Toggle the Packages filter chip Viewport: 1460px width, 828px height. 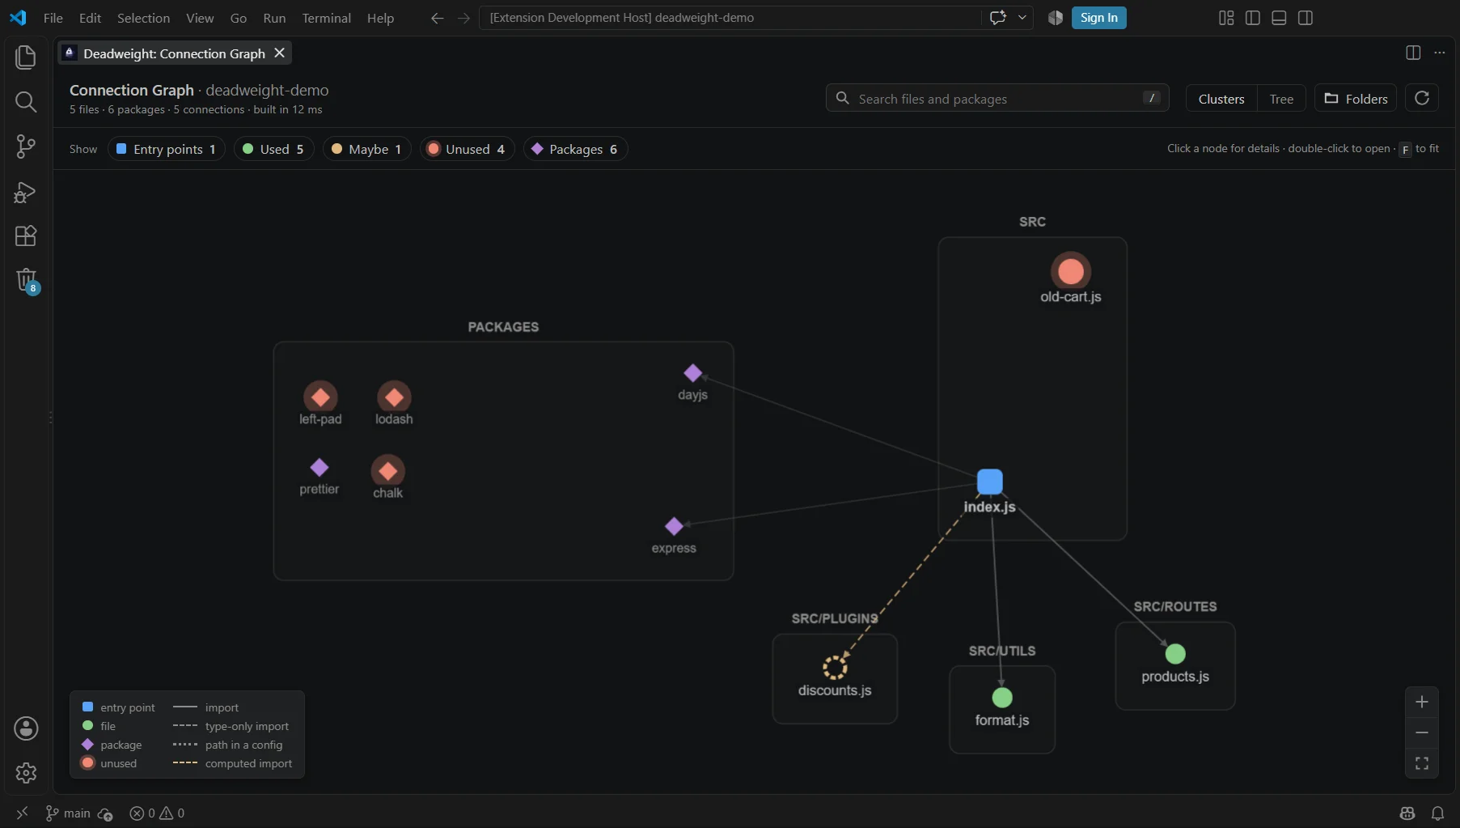click(575, 149)
